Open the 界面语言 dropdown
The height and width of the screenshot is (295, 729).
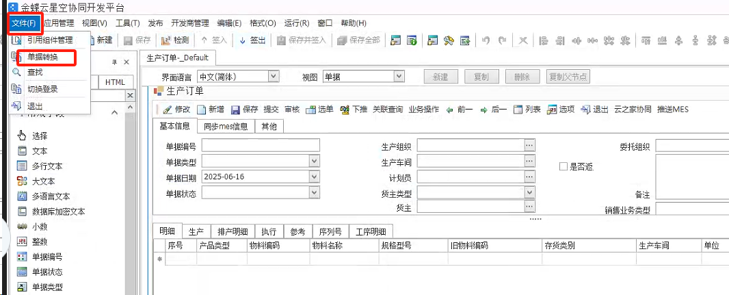(274, 76)
